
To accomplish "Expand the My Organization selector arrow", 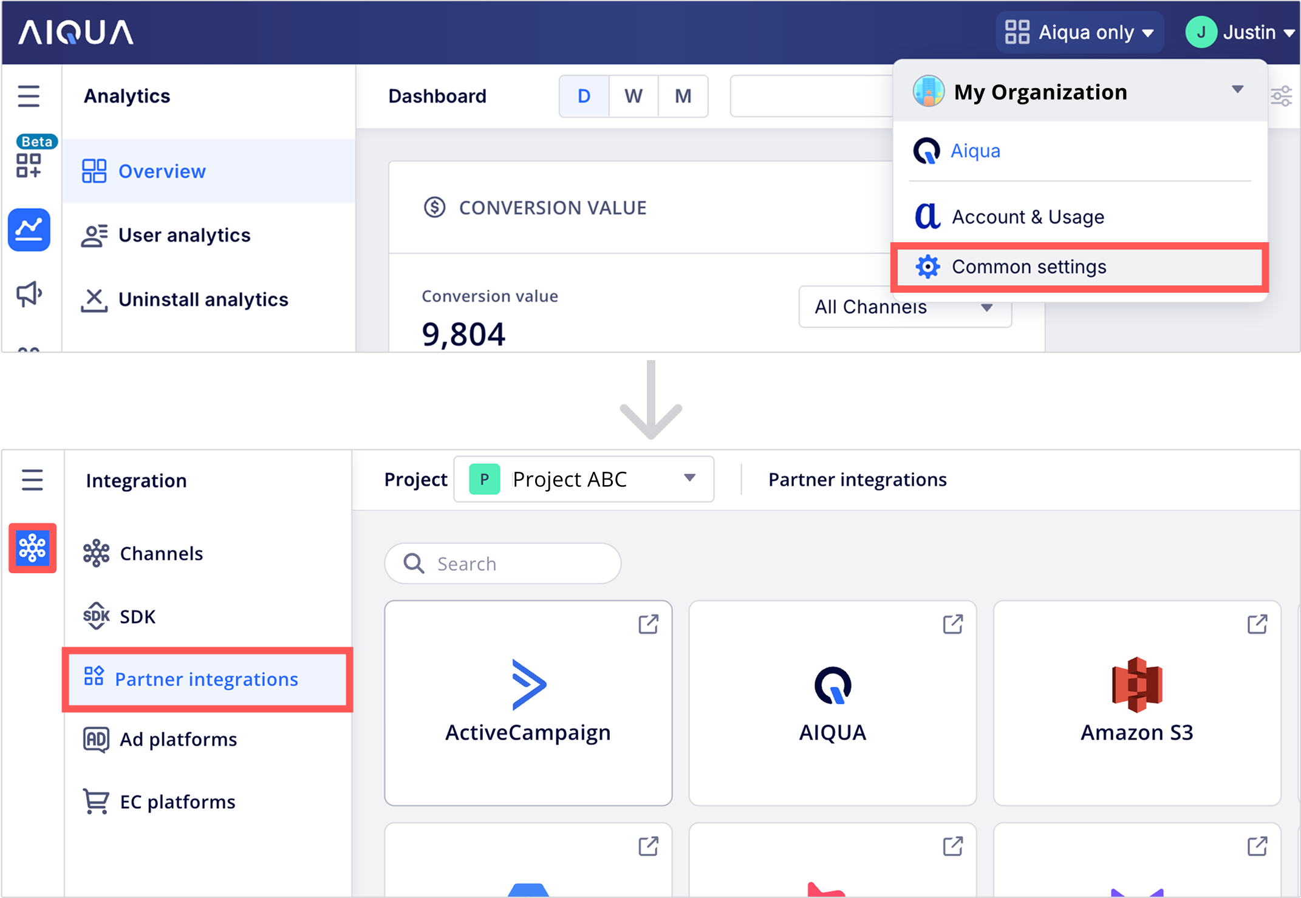I will [1237, 90].
